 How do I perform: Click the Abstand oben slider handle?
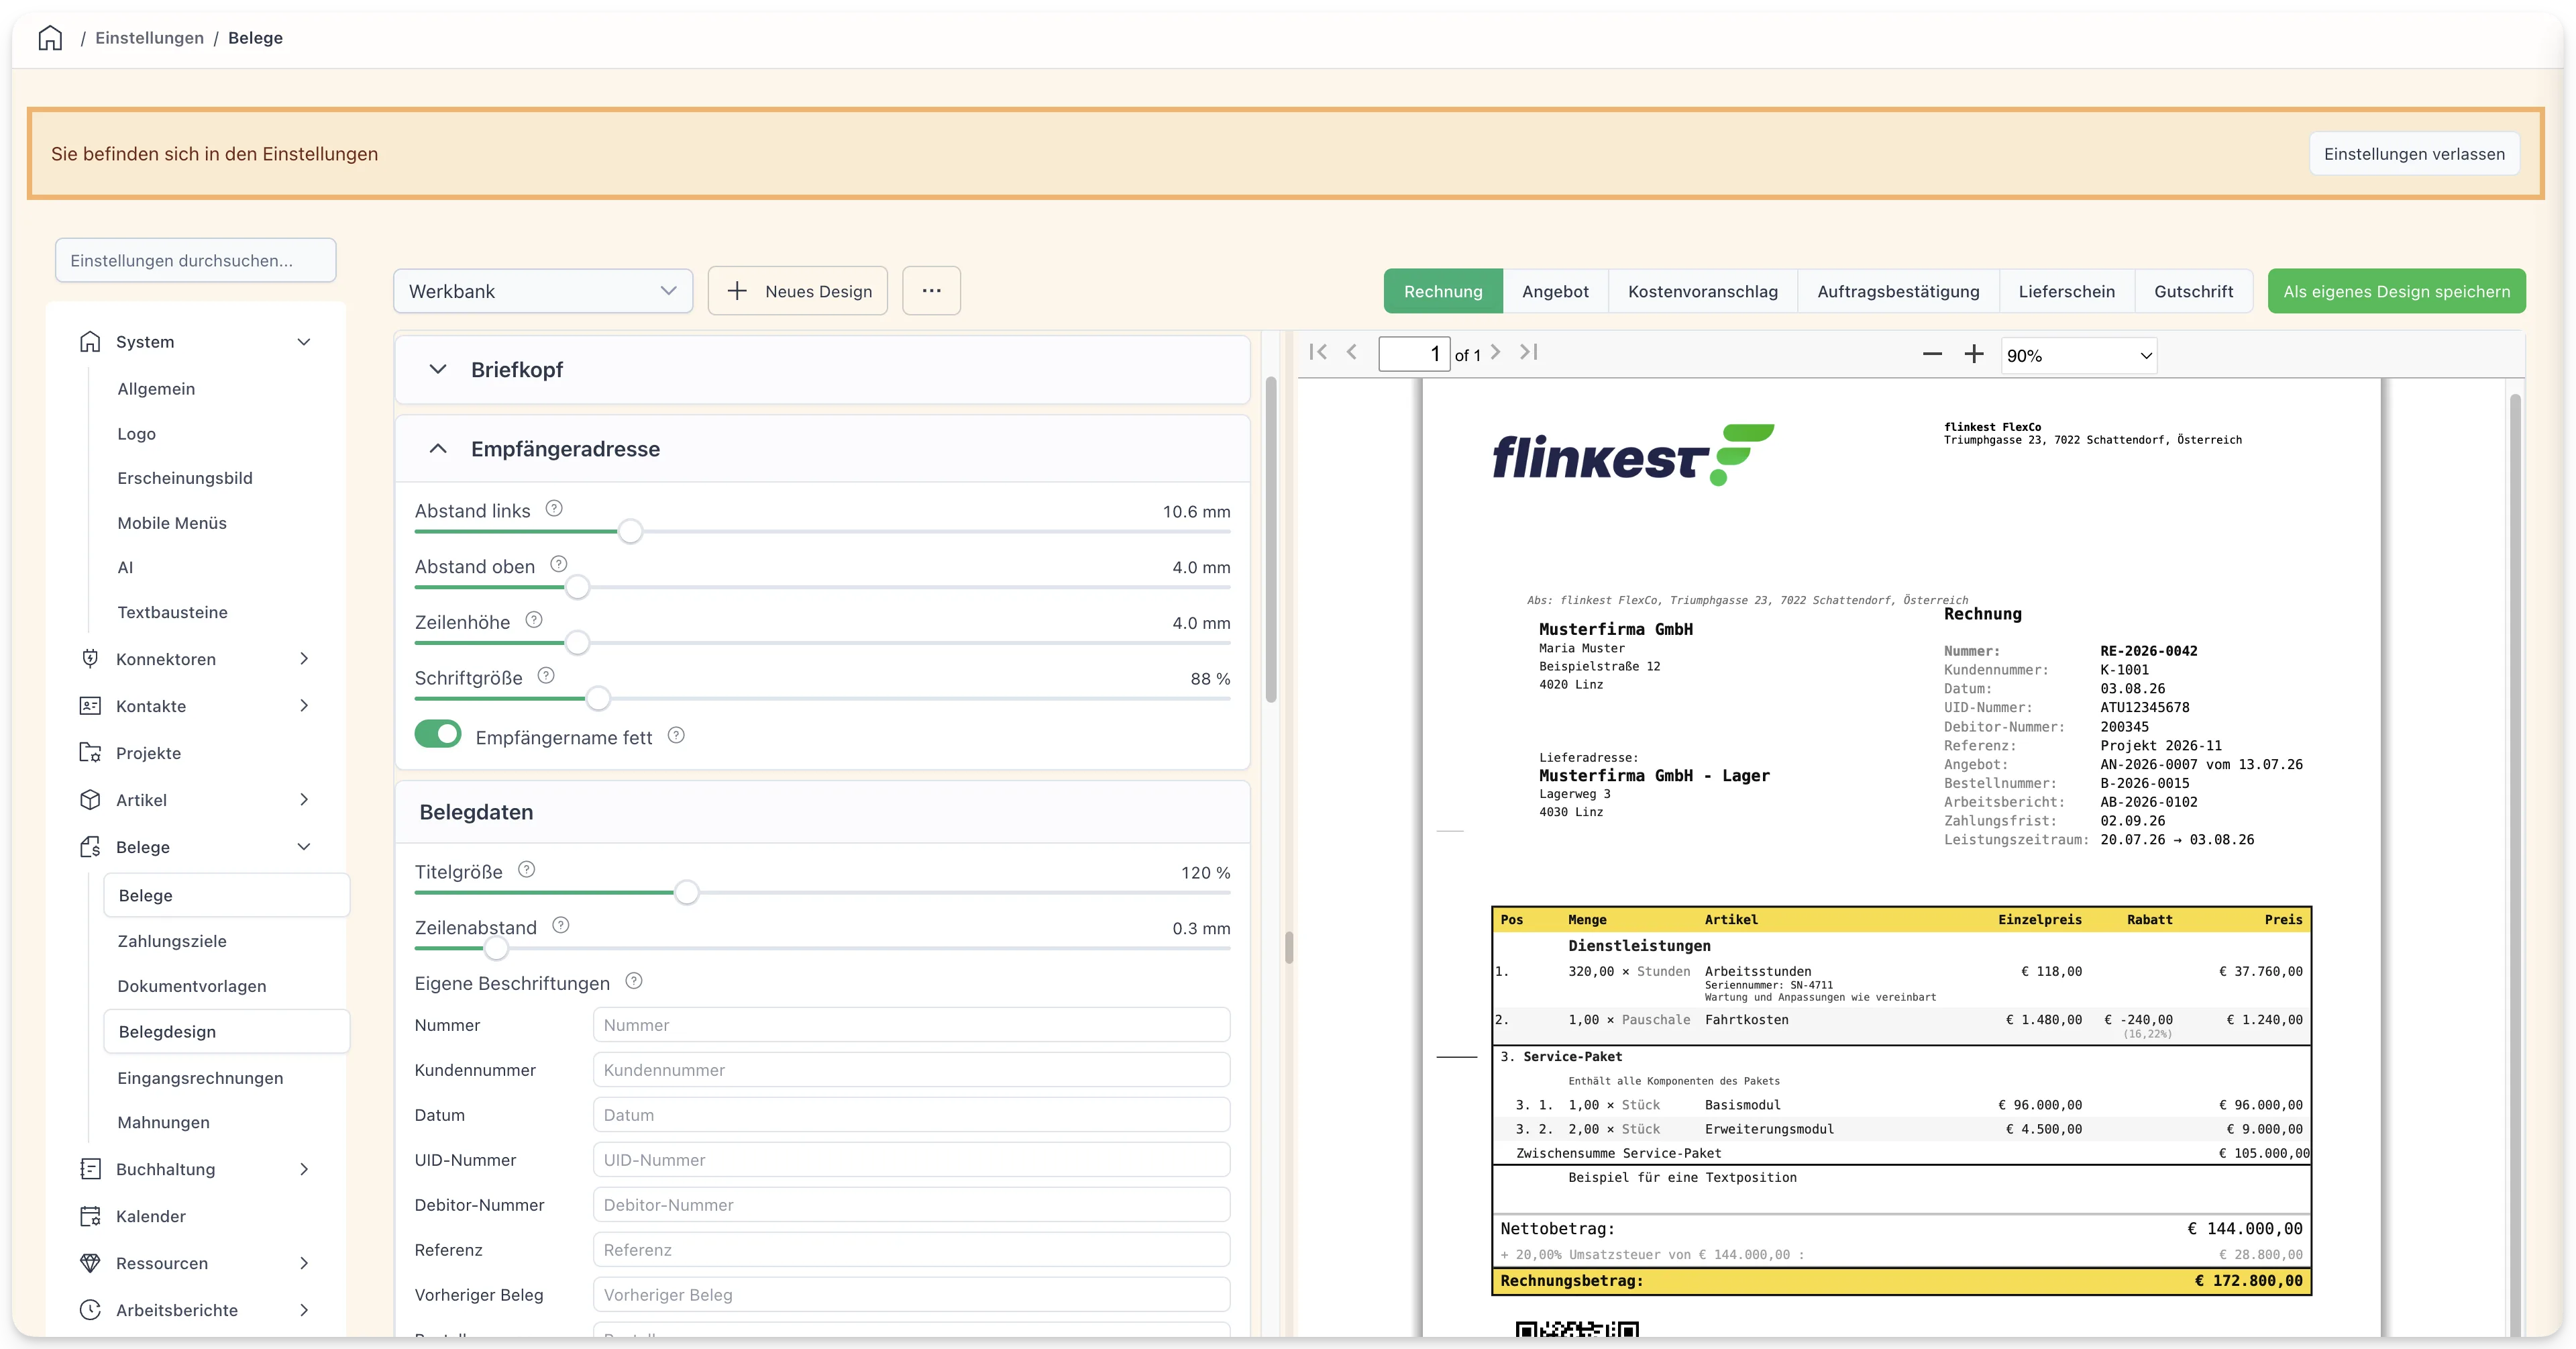(x=577, y=587)
